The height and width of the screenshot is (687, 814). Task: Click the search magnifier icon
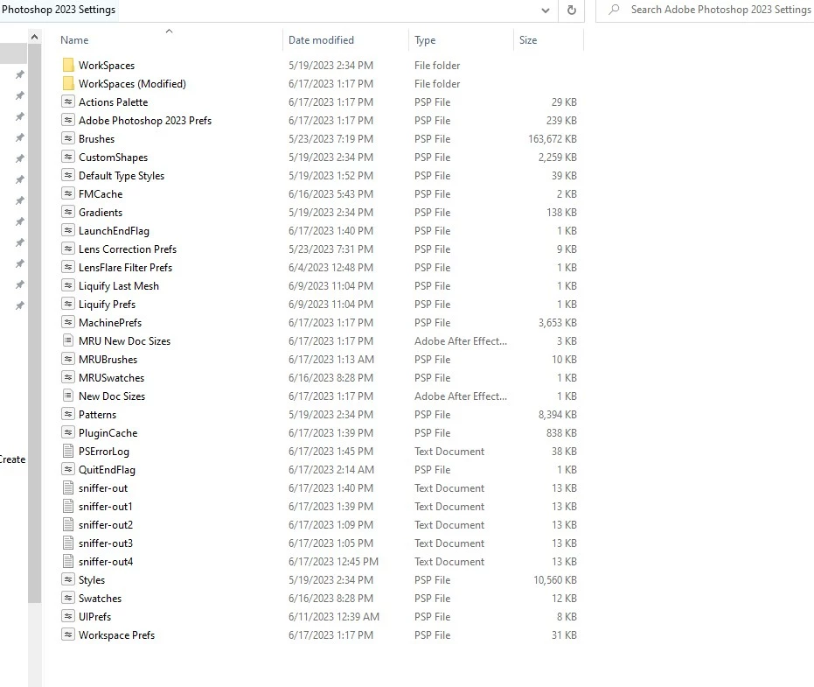tap(614, 10)
